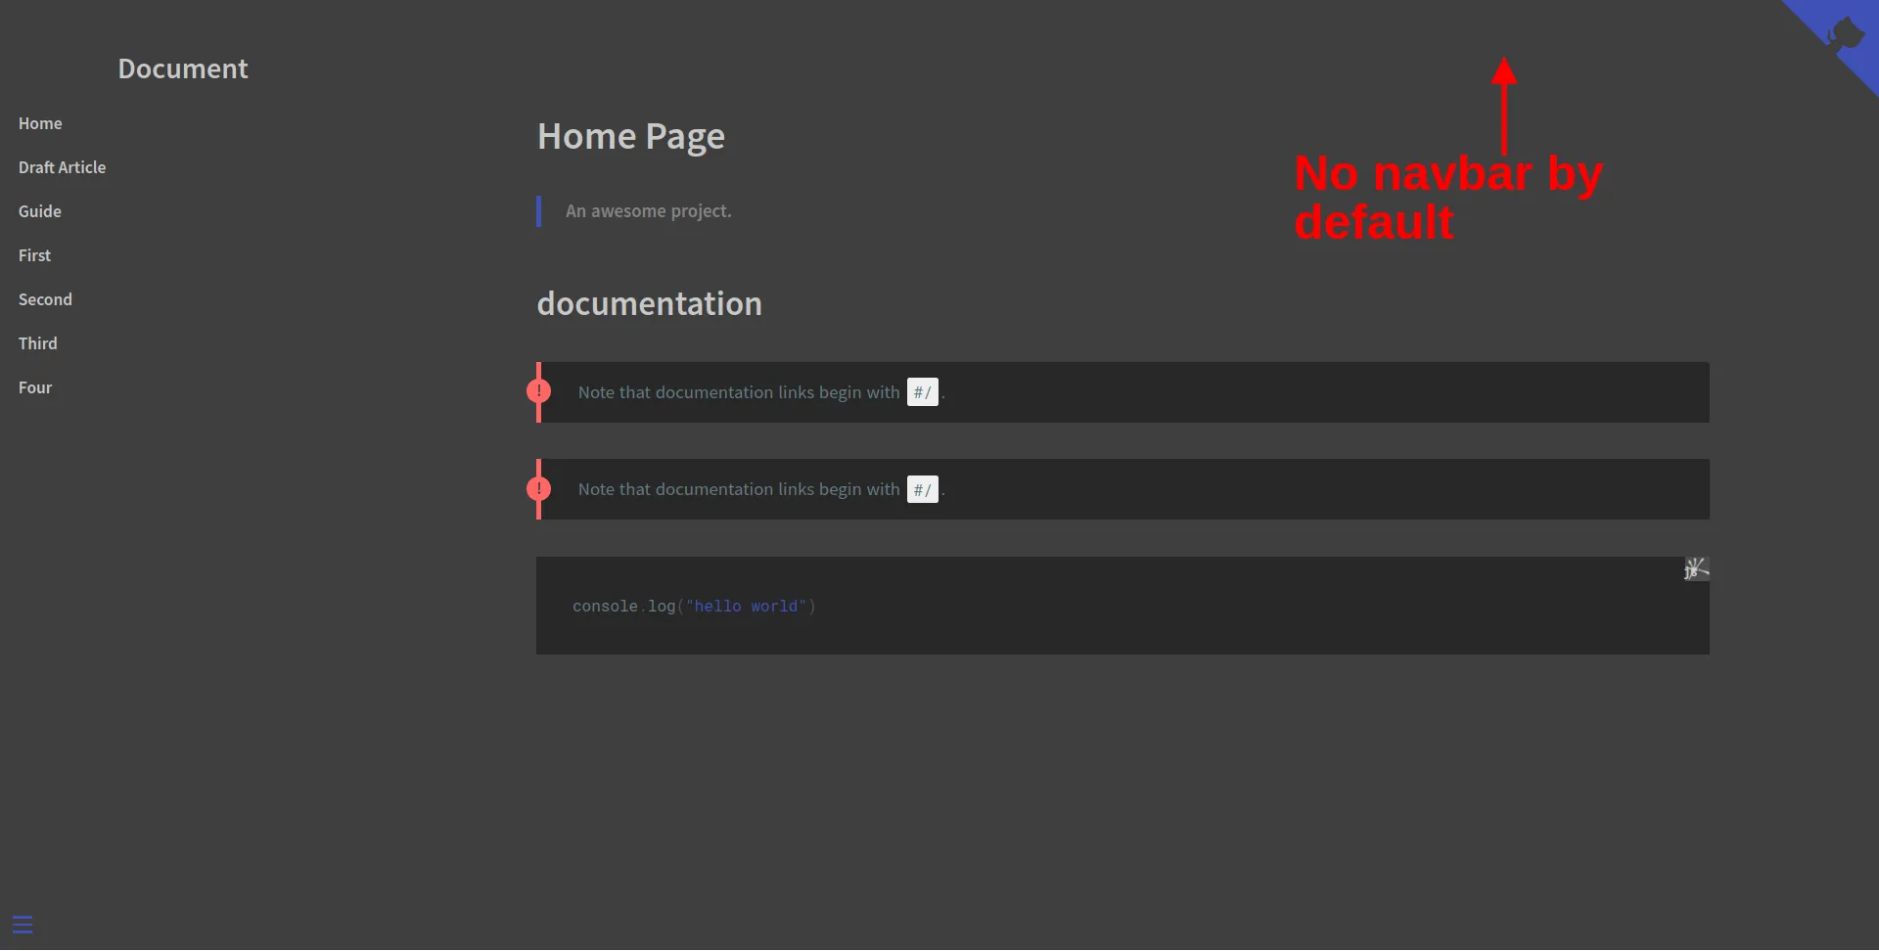Click the second red exclamation alert icon
The height and width of the screenshot is (951, 1879).
point(538,488)
